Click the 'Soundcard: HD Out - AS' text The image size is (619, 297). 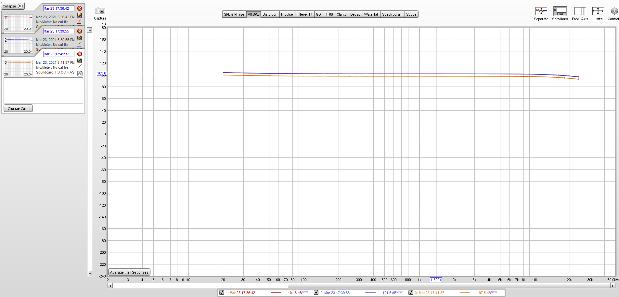55,72
